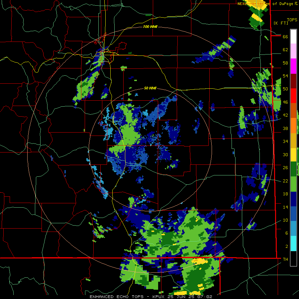Viewport: 299px width, 299px height.
Task: Click the "18" scale value
Action: pyautogui.click(x=285, y=194)
